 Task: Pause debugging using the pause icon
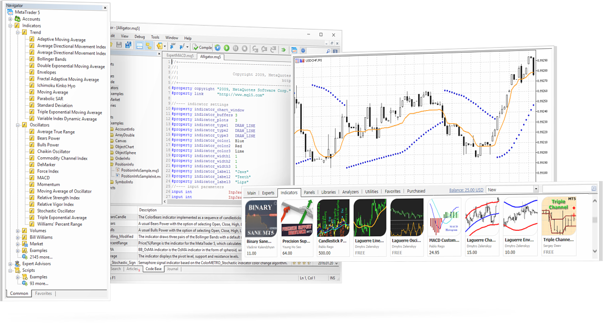[x=235, y=48]
